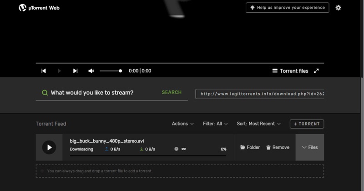Toggle fullscreen with the expand arrows icon

[x=316, y=71]
